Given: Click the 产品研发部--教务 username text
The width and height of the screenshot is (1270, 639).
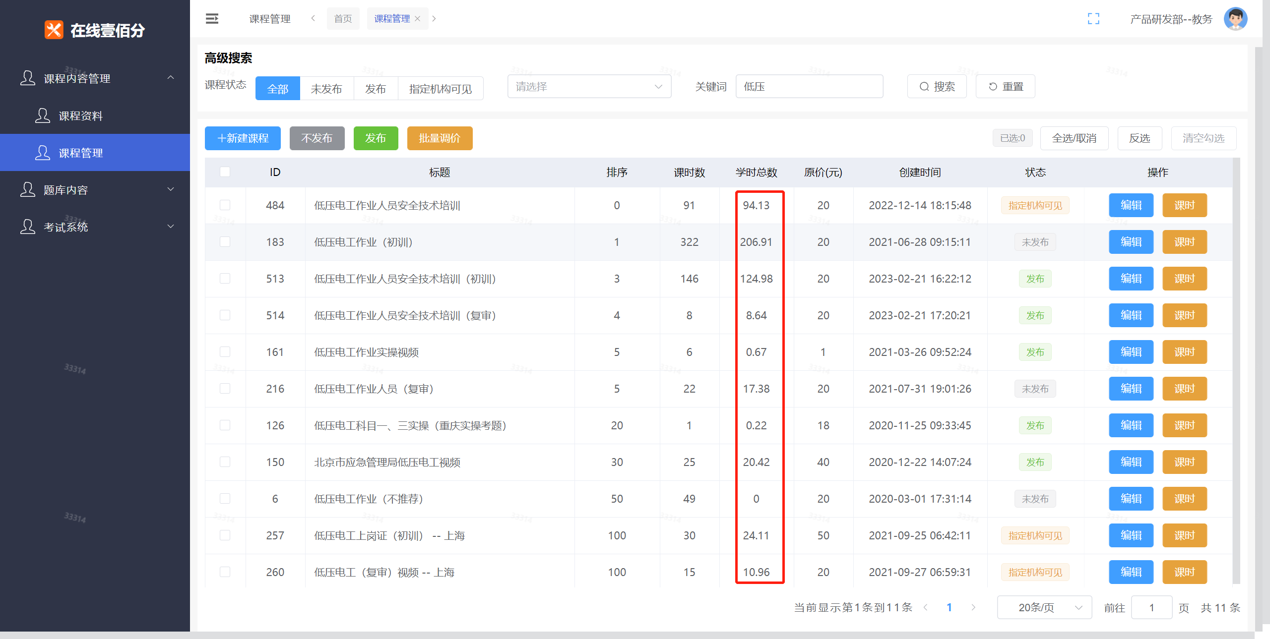Looking at the screenshot, I should click(1171, 19).
